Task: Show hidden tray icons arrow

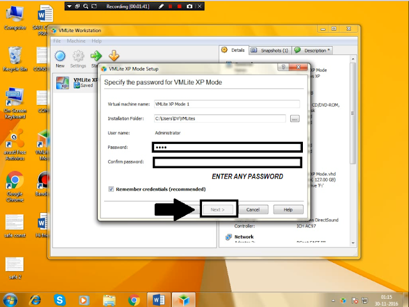Action: (x=333, y=301)
